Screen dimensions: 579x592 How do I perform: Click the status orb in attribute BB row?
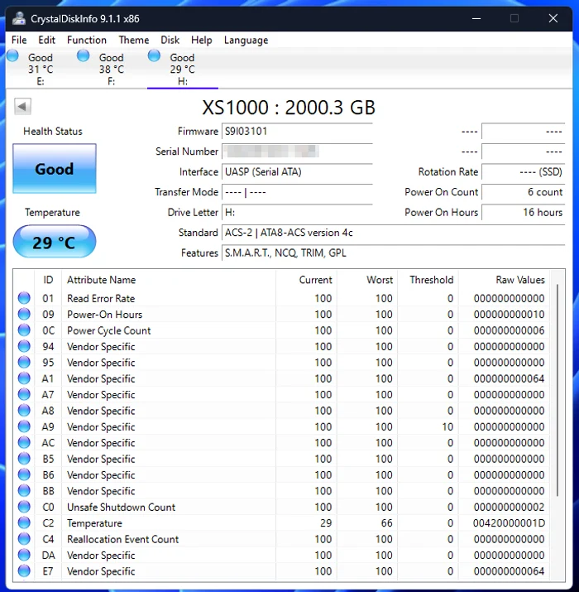24,490
